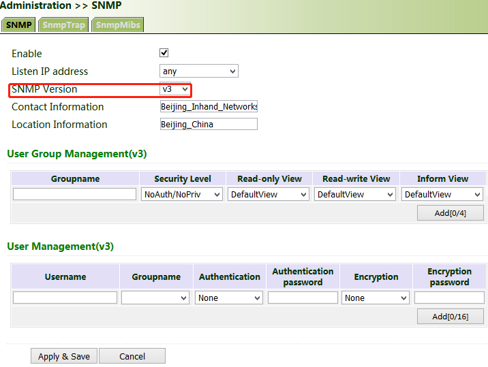Click the Authentication password field
Viewport: 488px width, 367px height.
[303, 298]
